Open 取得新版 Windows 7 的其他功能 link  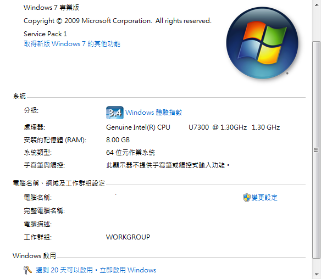pyautogui.click(x=72, y=44)
